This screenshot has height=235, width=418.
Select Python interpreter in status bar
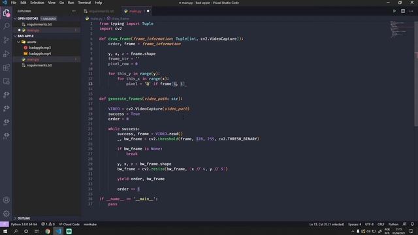pos(24,225)
